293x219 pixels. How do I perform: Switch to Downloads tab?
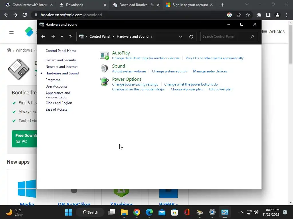(x=83, y=5)
